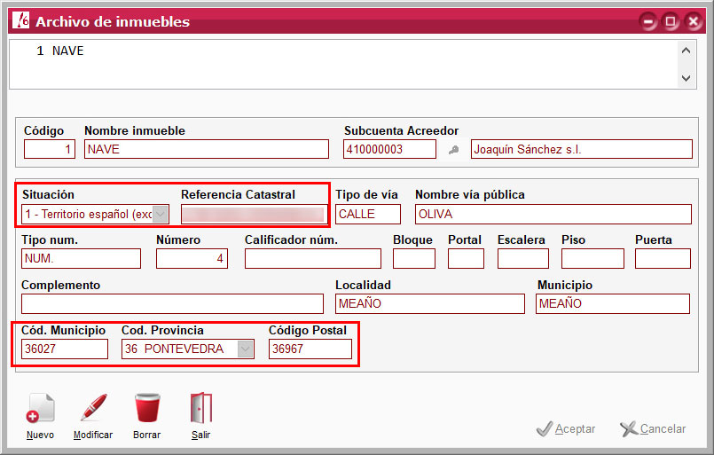This screenshot has height=455, width=714.
Task: Click the Nuevo new-record icon
Action: [40, 410]
